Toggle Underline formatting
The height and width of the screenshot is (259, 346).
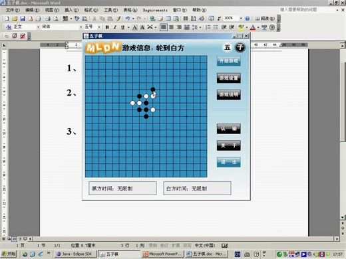click(x=122, y=27)
